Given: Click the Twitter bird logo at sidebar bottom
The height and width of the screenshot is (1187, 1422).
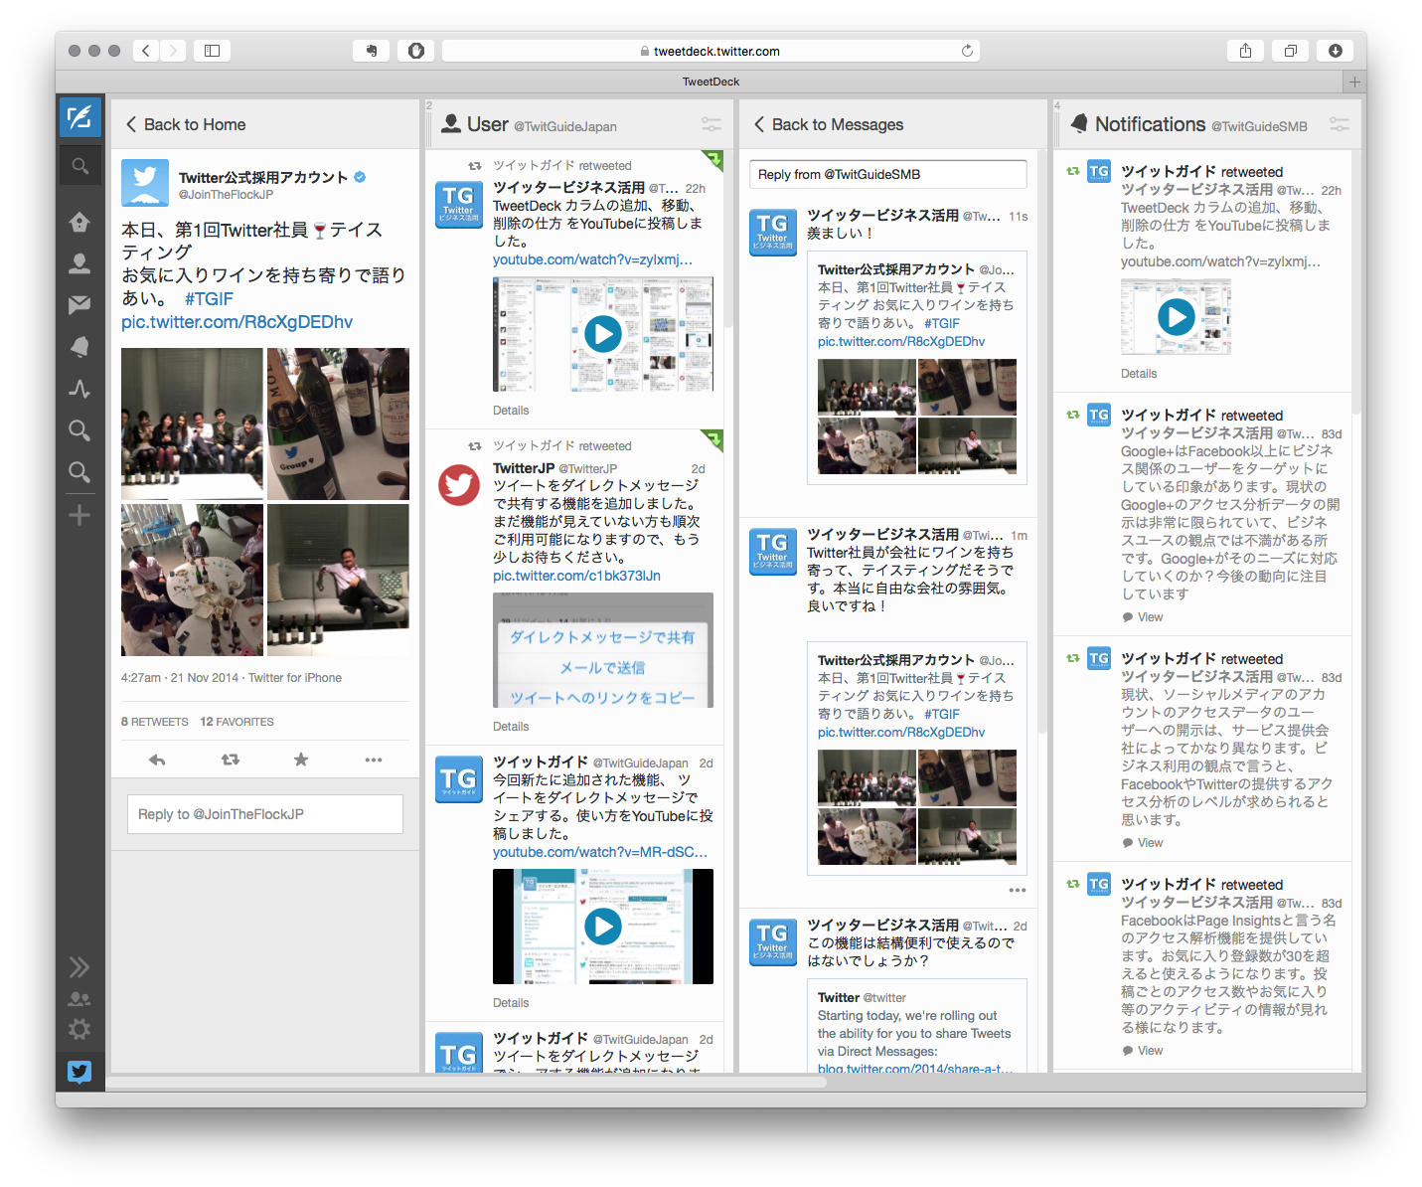Looking at the screenshot, I should click(x=79, y=1071).
